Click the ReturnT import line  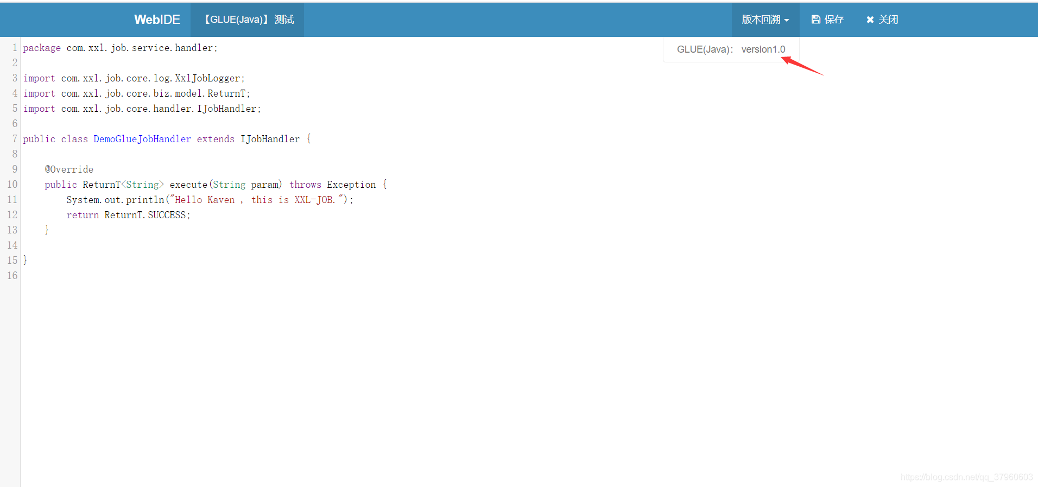tap(136, 93)
